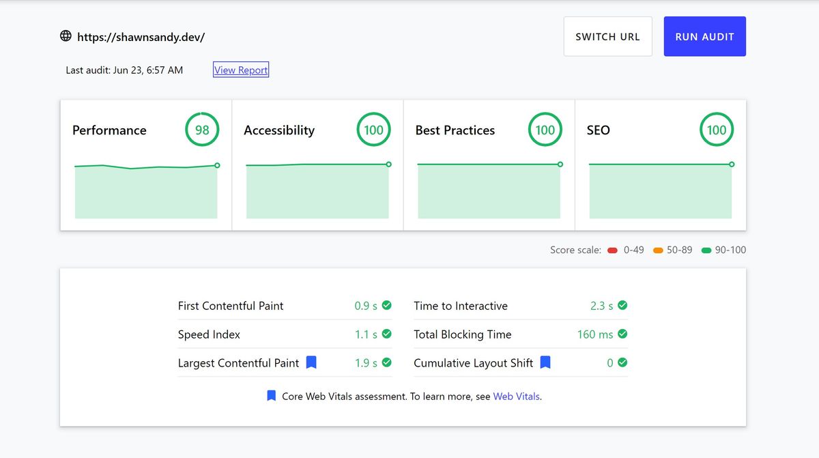This screenshot has height=458, width=819.
Task: Click the Performance score gauge showing 98
Action: 202,130
